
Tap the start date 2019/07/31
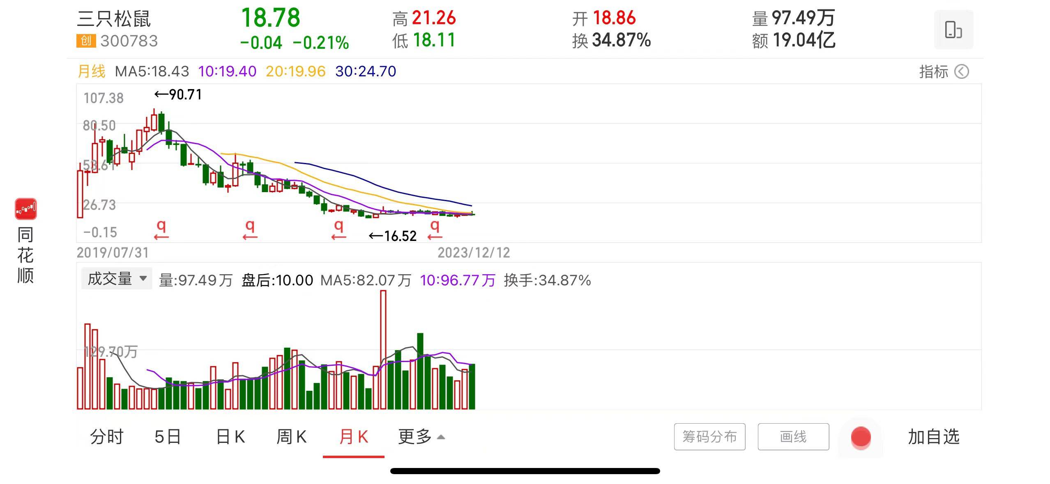coord(113,253)
